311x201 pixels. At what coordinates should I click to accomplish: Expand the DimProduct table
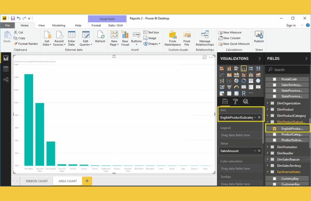(268, 109)
